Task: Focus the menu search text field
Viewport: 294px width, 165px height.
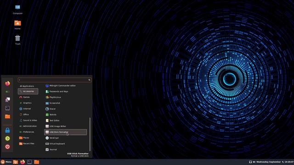Action: [x=54, y=80]
